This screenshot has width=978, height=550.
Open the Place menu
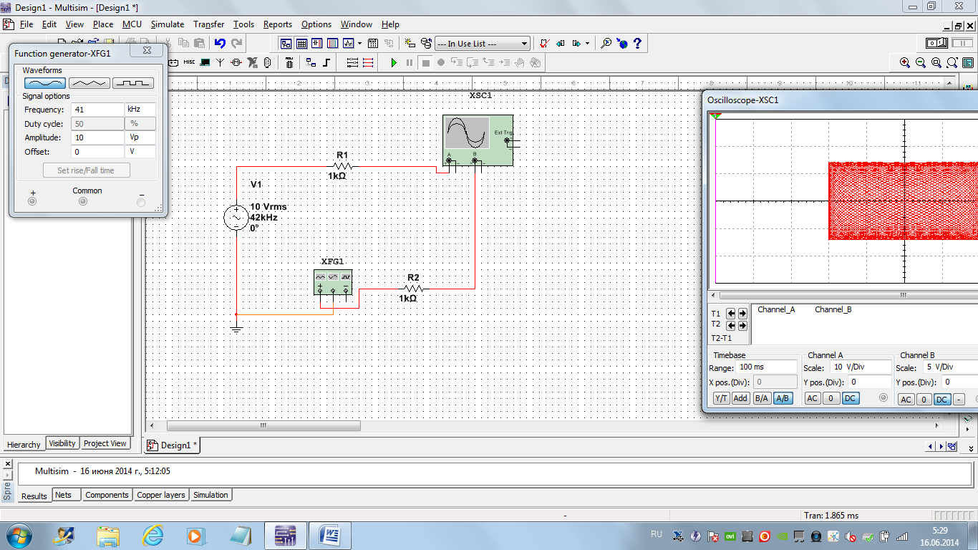coord(103,24)
